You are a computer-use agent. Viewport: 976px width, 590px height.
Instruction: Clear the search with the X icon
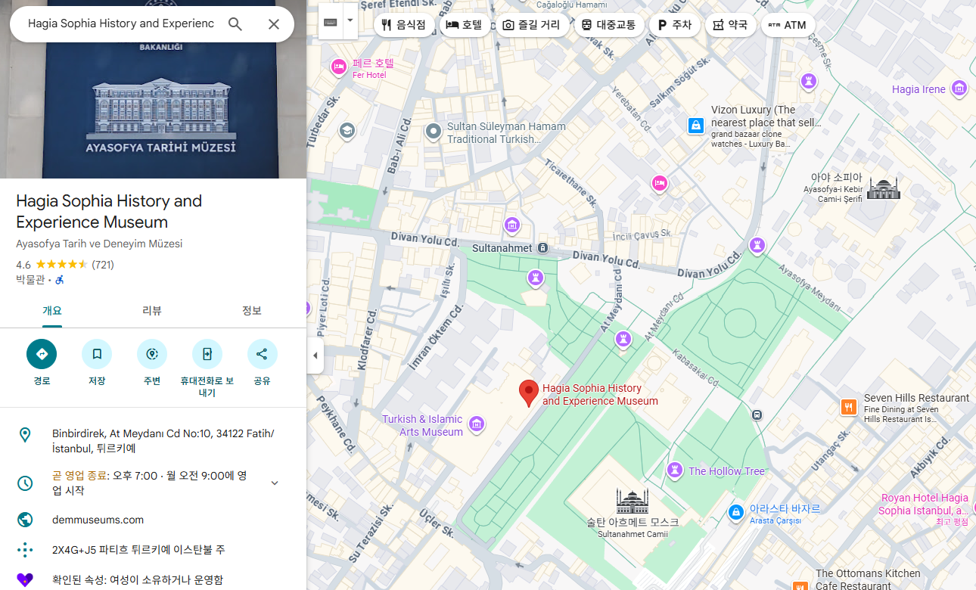pos(274,24)
